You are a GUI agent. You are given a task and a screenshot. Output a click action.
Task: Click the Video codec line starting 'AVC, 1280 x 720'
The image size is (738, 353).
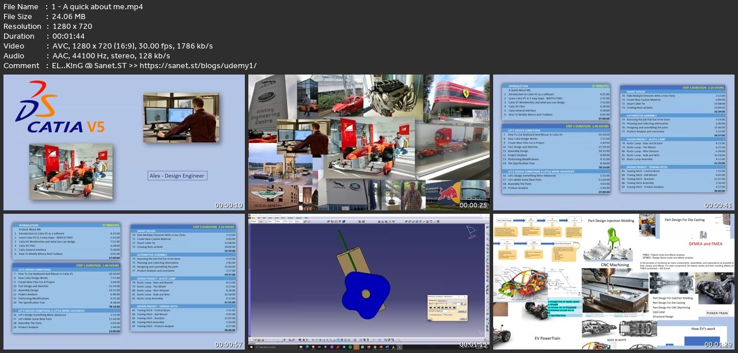[x=132, y=46]
